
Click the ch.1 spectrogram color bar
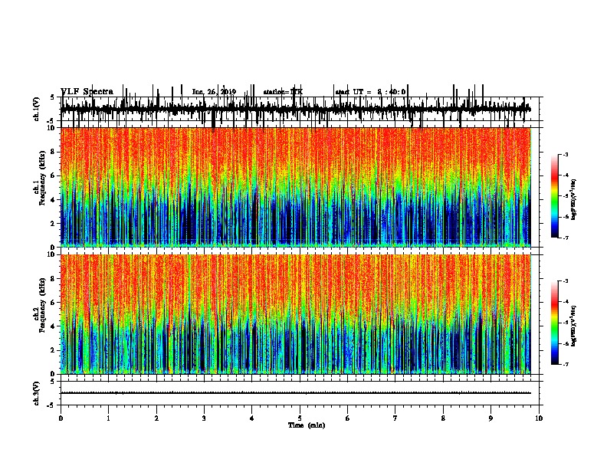click(555, 196)
